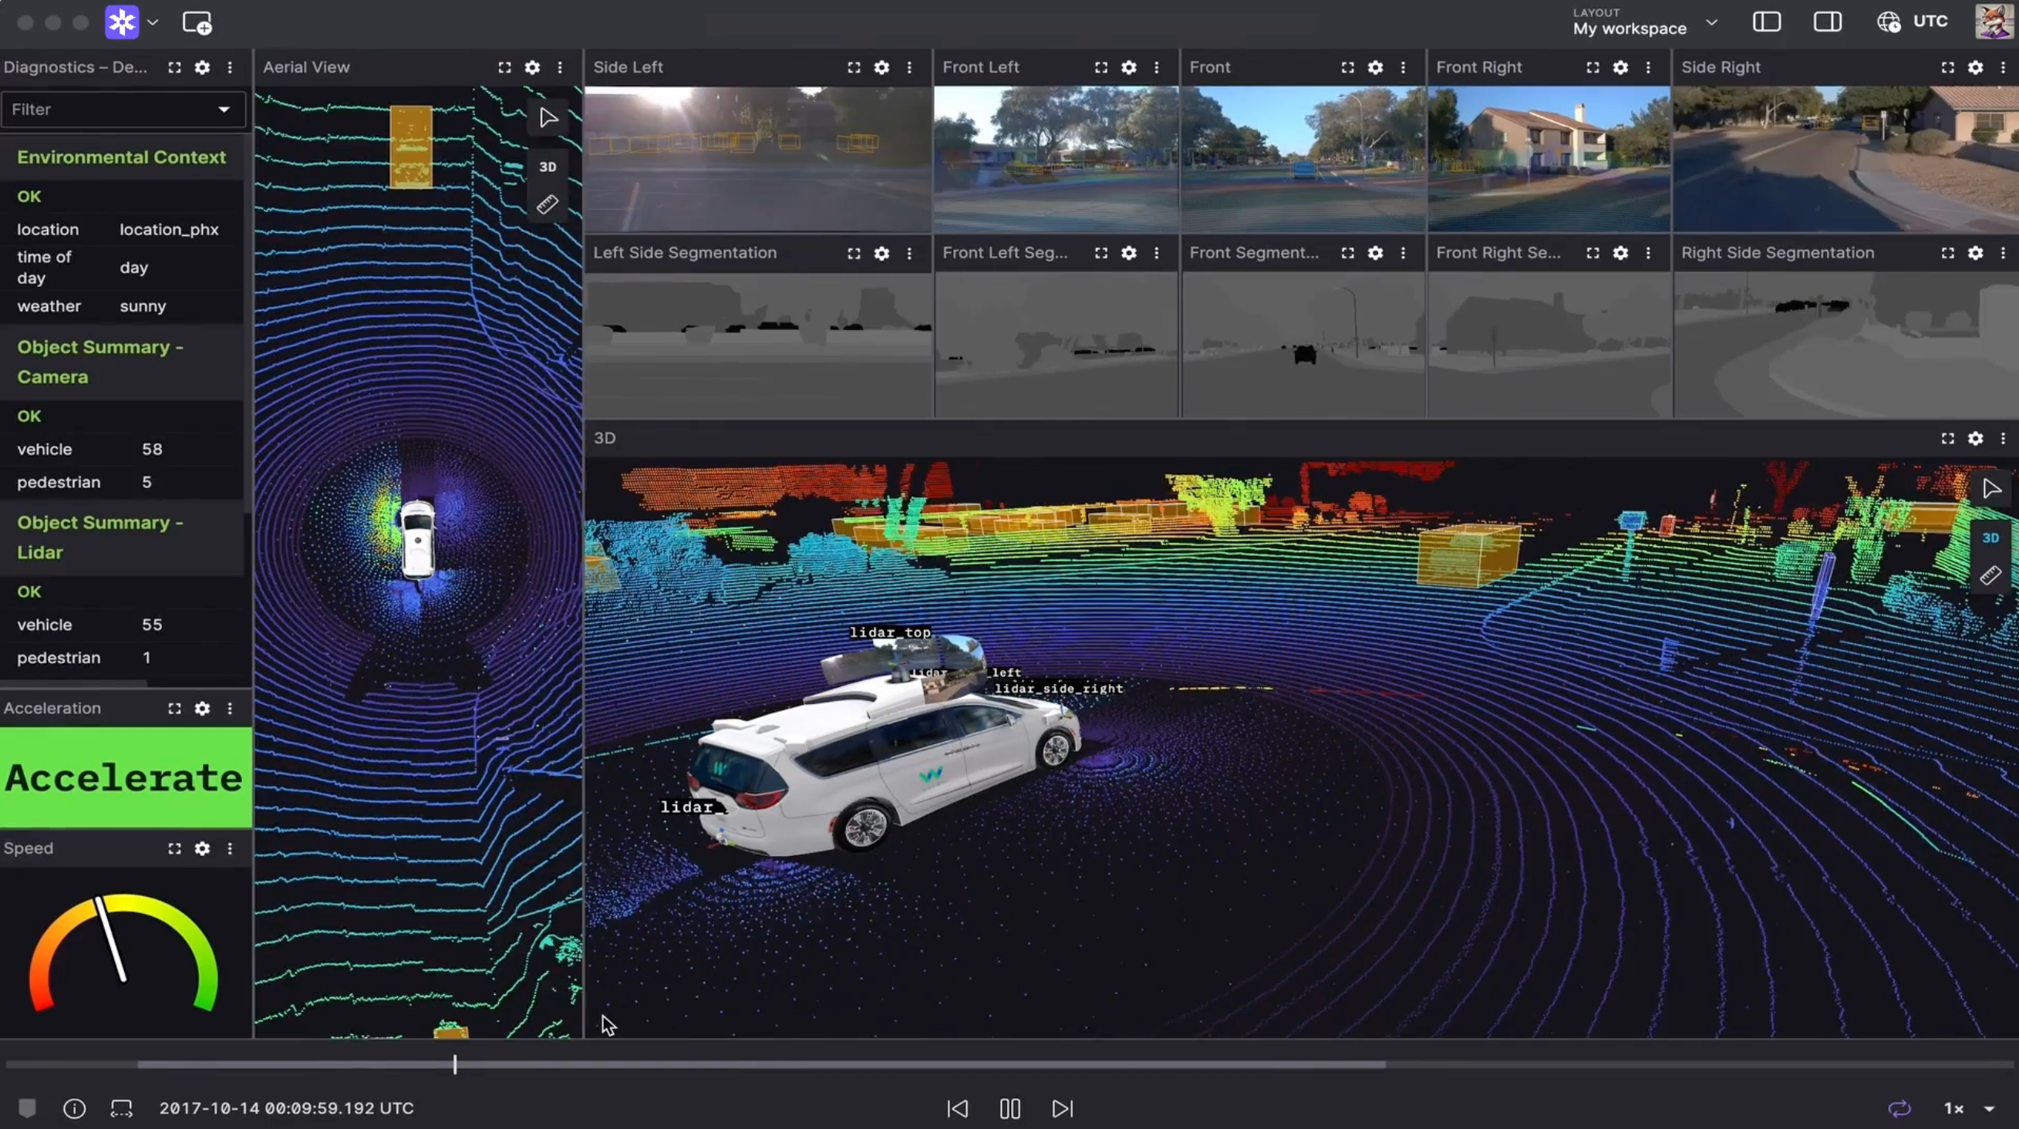Open Diagnostics panel more options menu
Viewport: 2019px width, 1129px height.
pyautogui.click(x=230, y=67)
